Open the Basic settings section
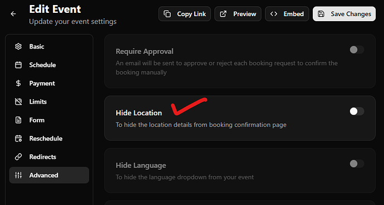The width and height of the screenshot is (384, 205). (49, 47)
